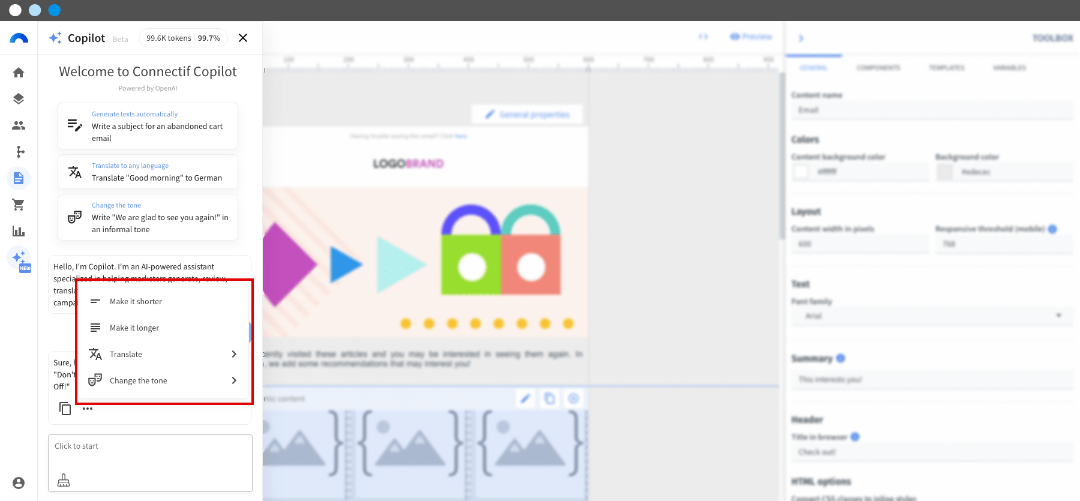Viewport: 1080px width, 501px height.
Task: Switch to the General tab
Action: click(814, 68)
